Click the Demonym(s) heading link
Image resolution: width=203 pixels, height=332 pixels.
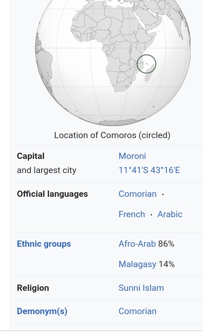pyautogui.click(x=42, y=311)
